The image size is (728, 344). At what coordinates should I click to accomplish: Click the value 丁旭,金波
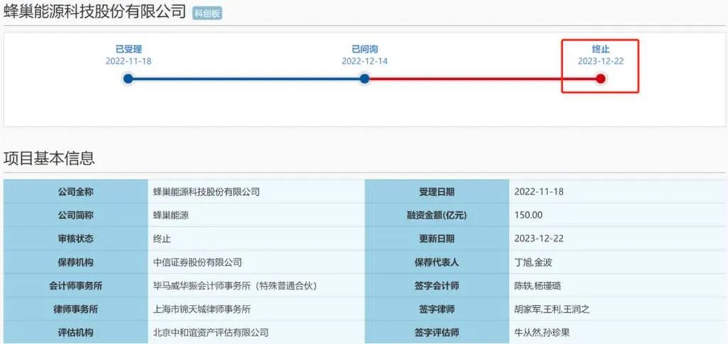pos(533,262)
